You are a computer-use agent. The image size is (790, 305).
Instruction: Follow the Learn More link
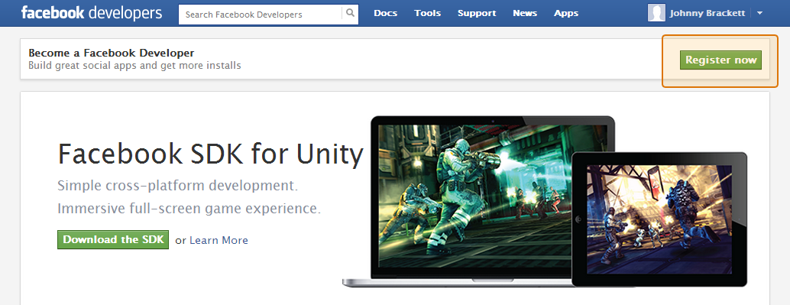[219, 241]
